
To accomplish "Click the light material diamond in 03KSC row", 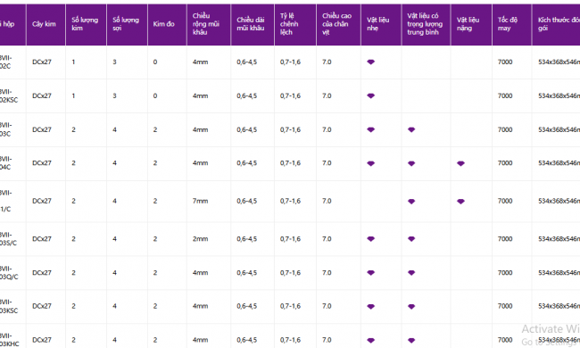I will tap(370, 307).
